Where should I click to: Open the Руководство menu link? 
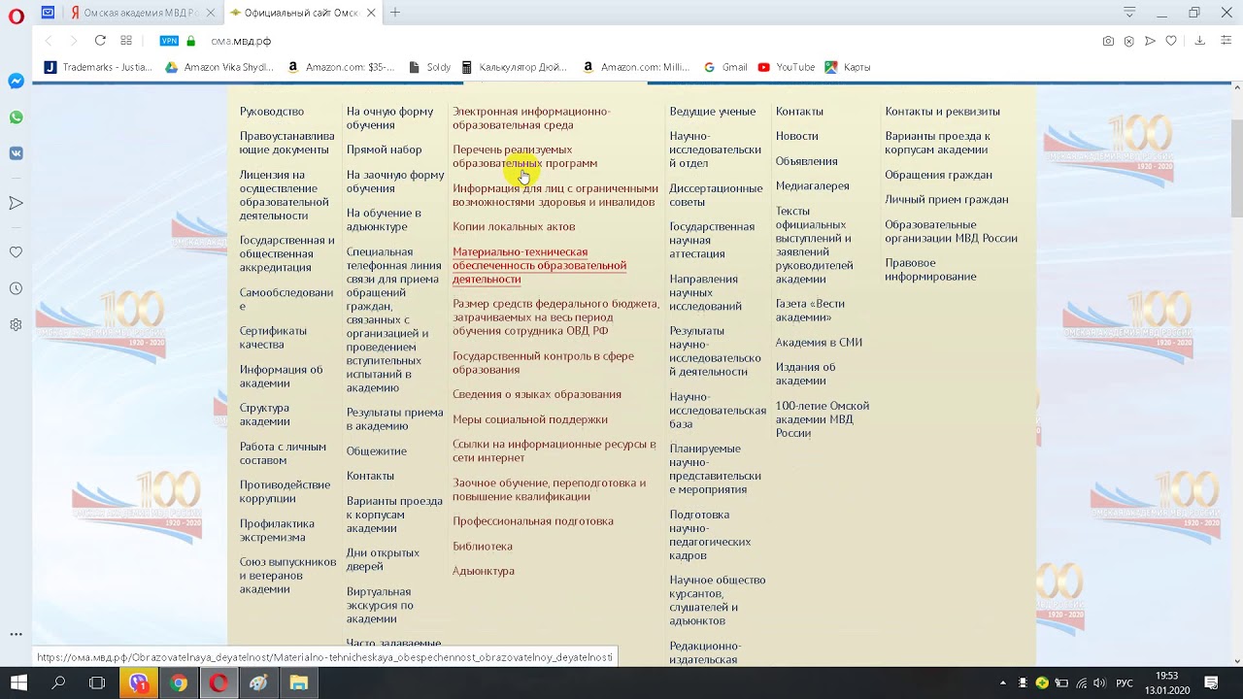[x=272, y=112]
